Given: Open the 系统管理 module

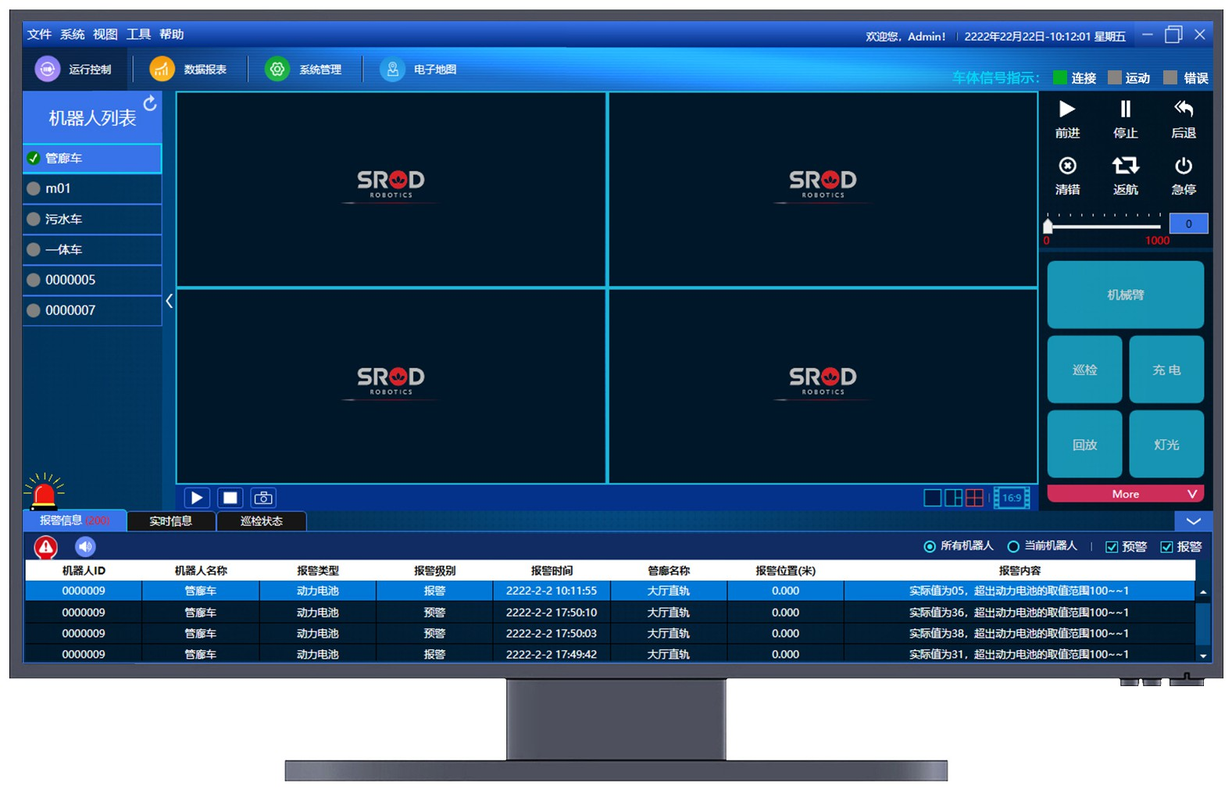Looking at the screenshot, I should [x=303, y=70].
